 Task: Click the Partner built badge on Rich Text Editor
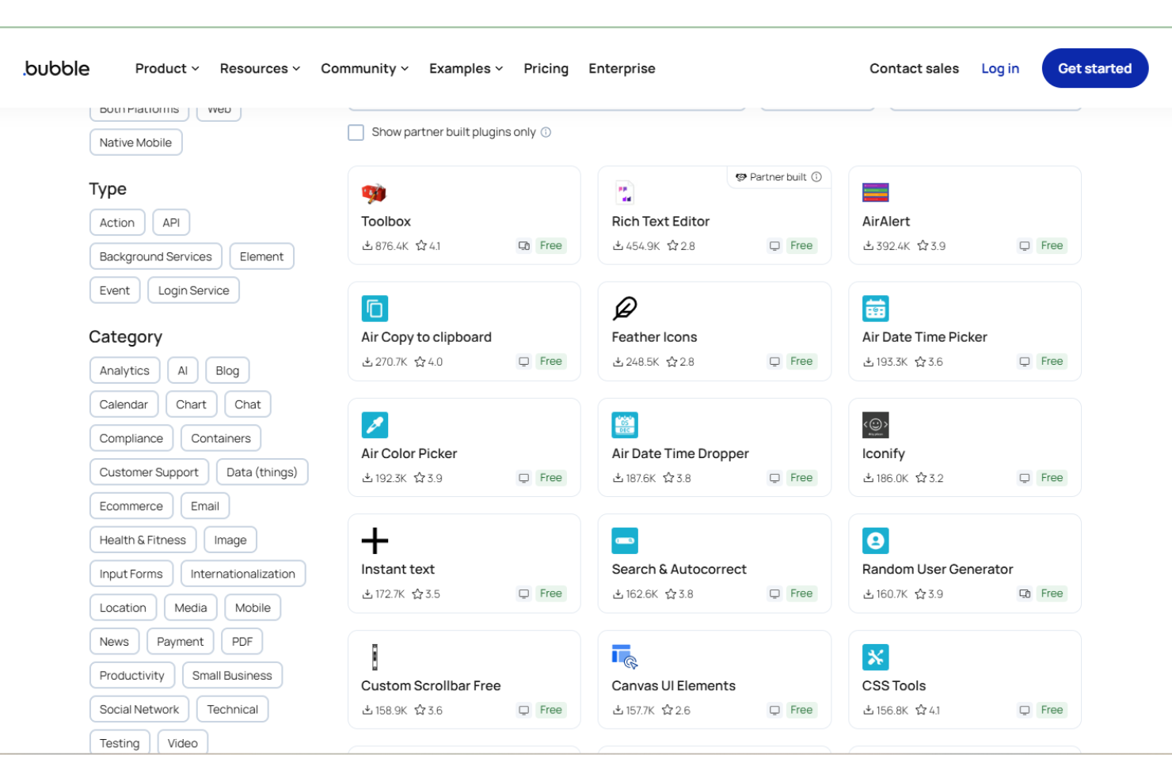pos(778,177)
